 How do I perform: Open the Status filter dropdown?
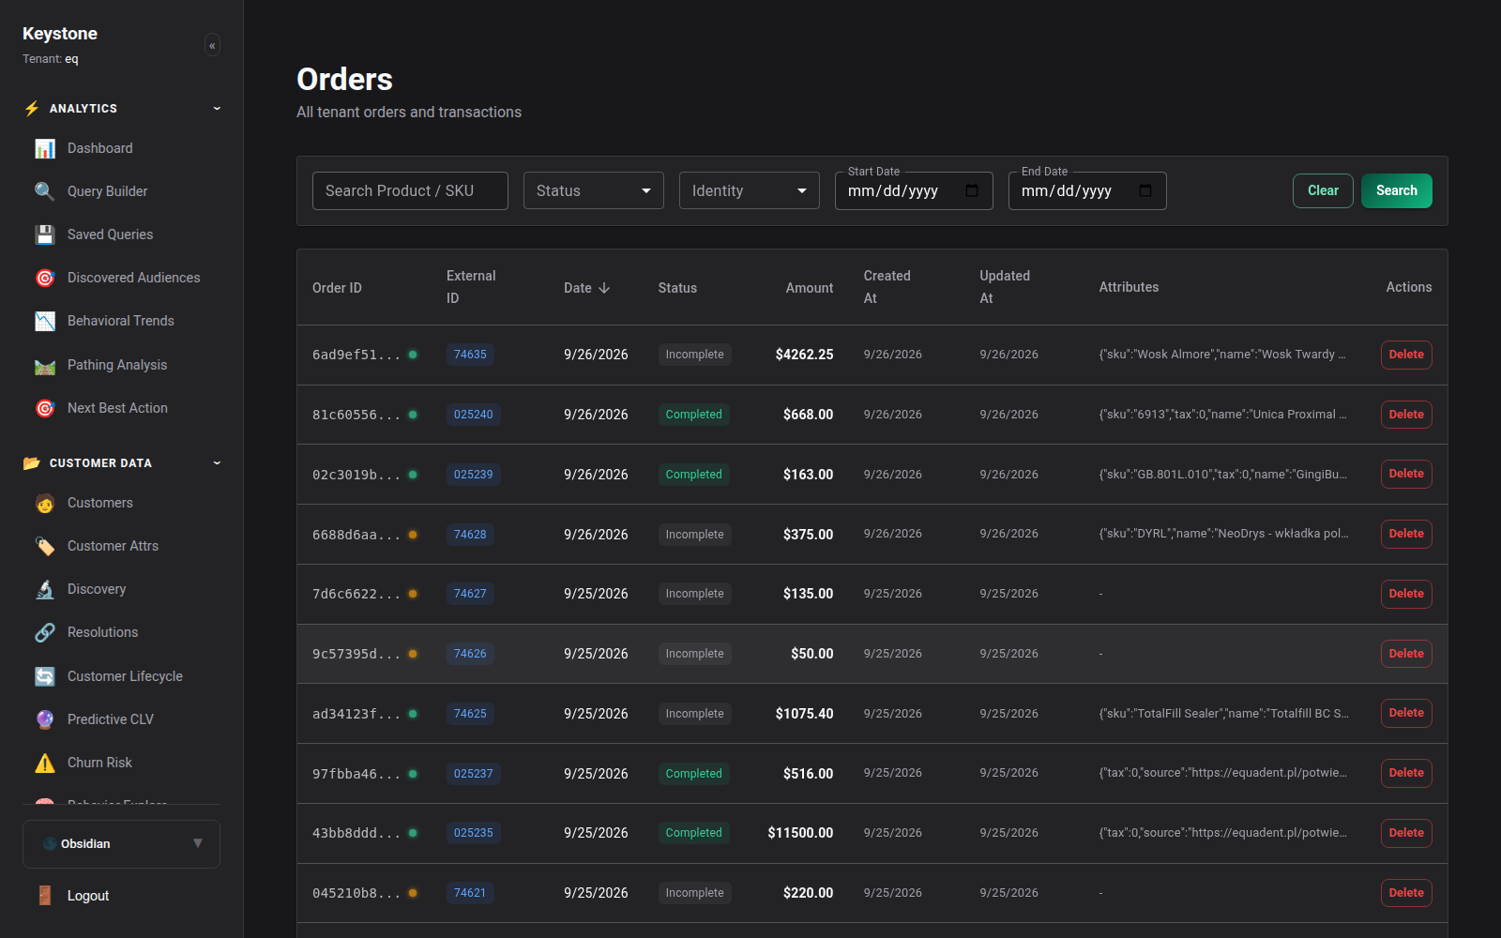pos(594,190)
